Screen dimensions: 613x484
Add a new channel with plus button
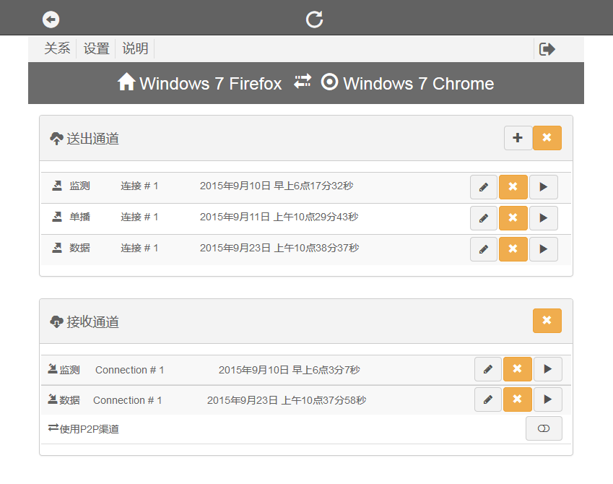tap(518, 138)
